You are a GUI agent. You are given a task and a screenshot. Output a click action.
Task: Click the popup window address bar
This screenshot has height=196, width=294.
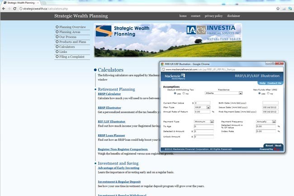pos(222,69)
